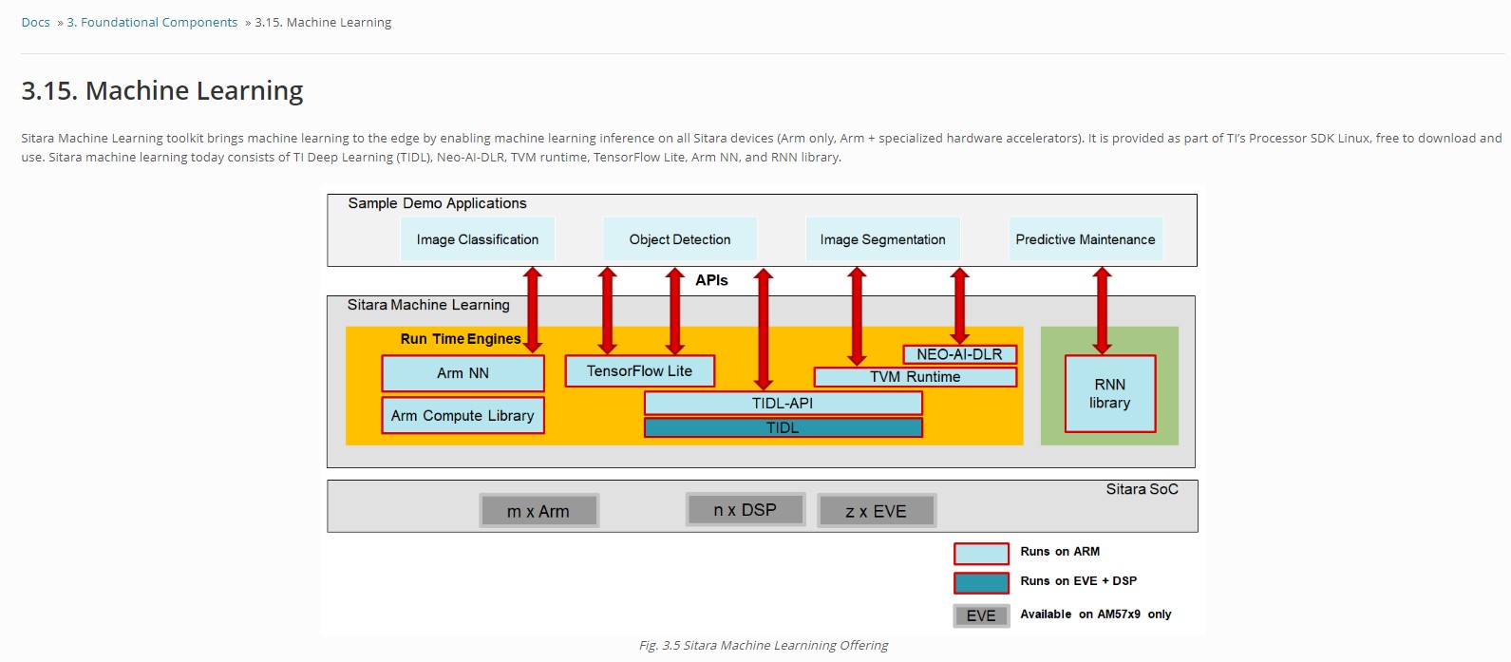Click the Image Segmentation demo box
Viewport: 1511px width, 662px height.
coord(882,239)
